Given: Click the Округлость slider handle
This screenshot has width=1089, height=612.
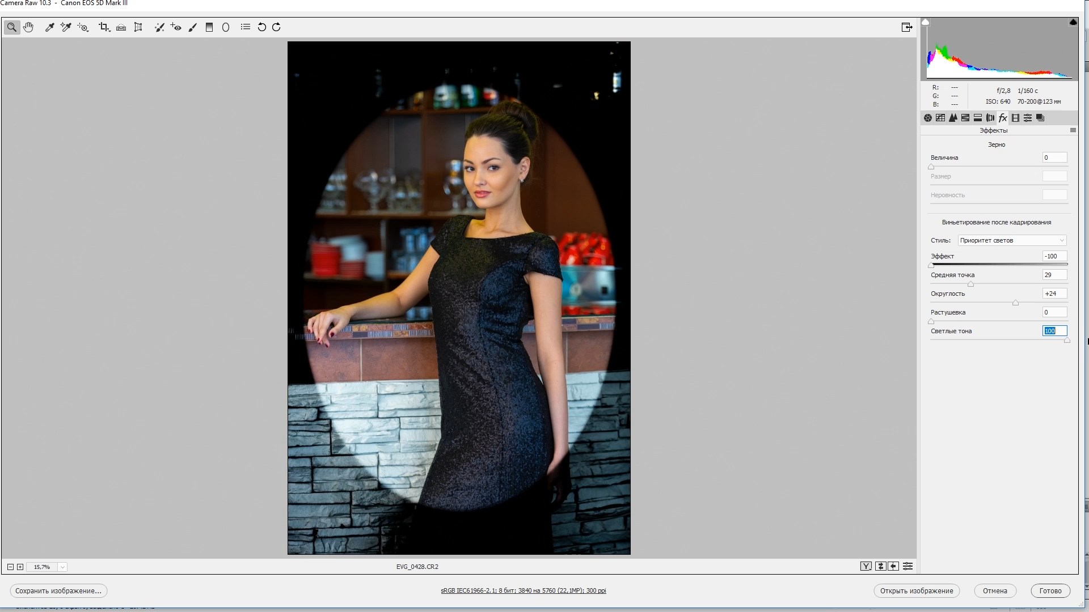Looking at the screenshot, I should (1015, 303).
